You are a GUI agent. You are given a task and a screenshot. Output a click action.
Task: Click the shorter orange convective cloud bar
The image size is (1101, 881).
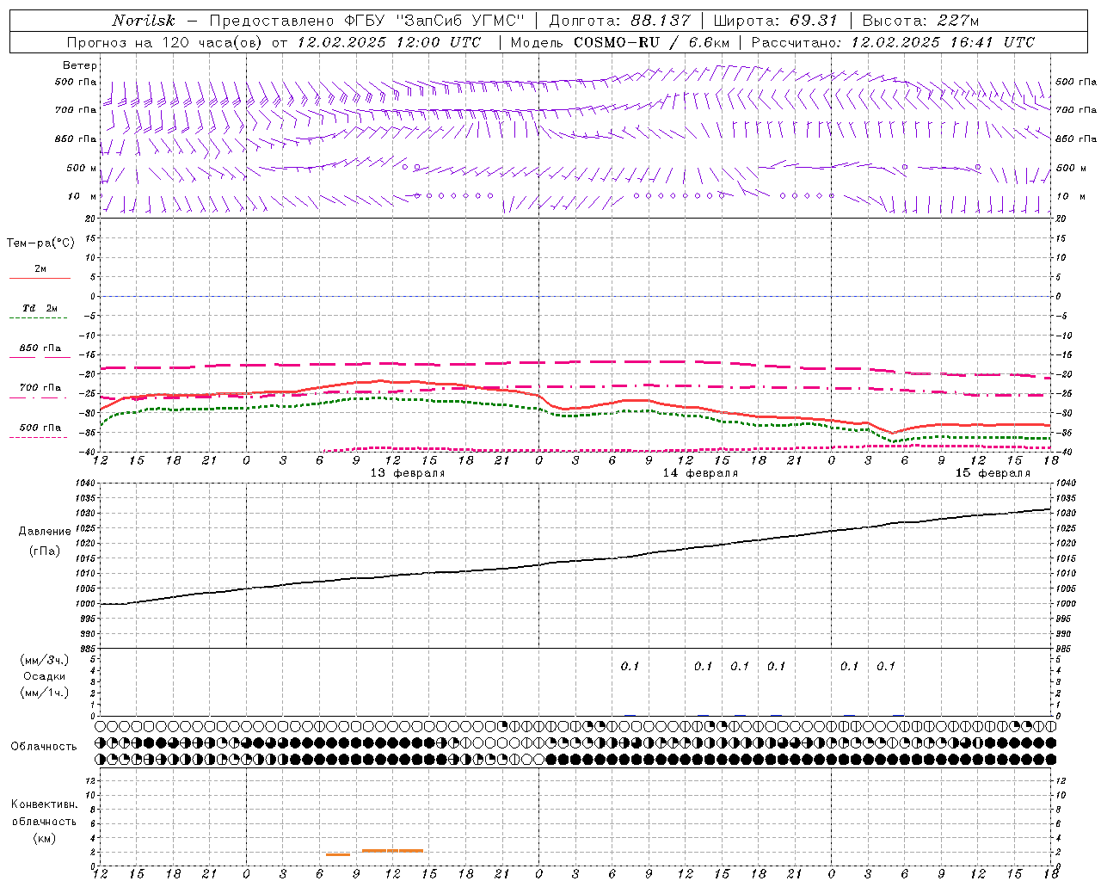pos(338,854)
